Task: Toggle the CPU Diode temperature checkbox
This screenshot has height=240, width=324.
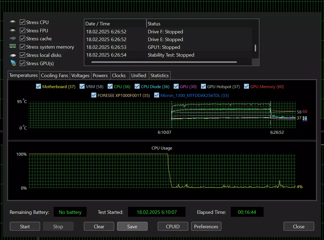Action: [137, 86]
